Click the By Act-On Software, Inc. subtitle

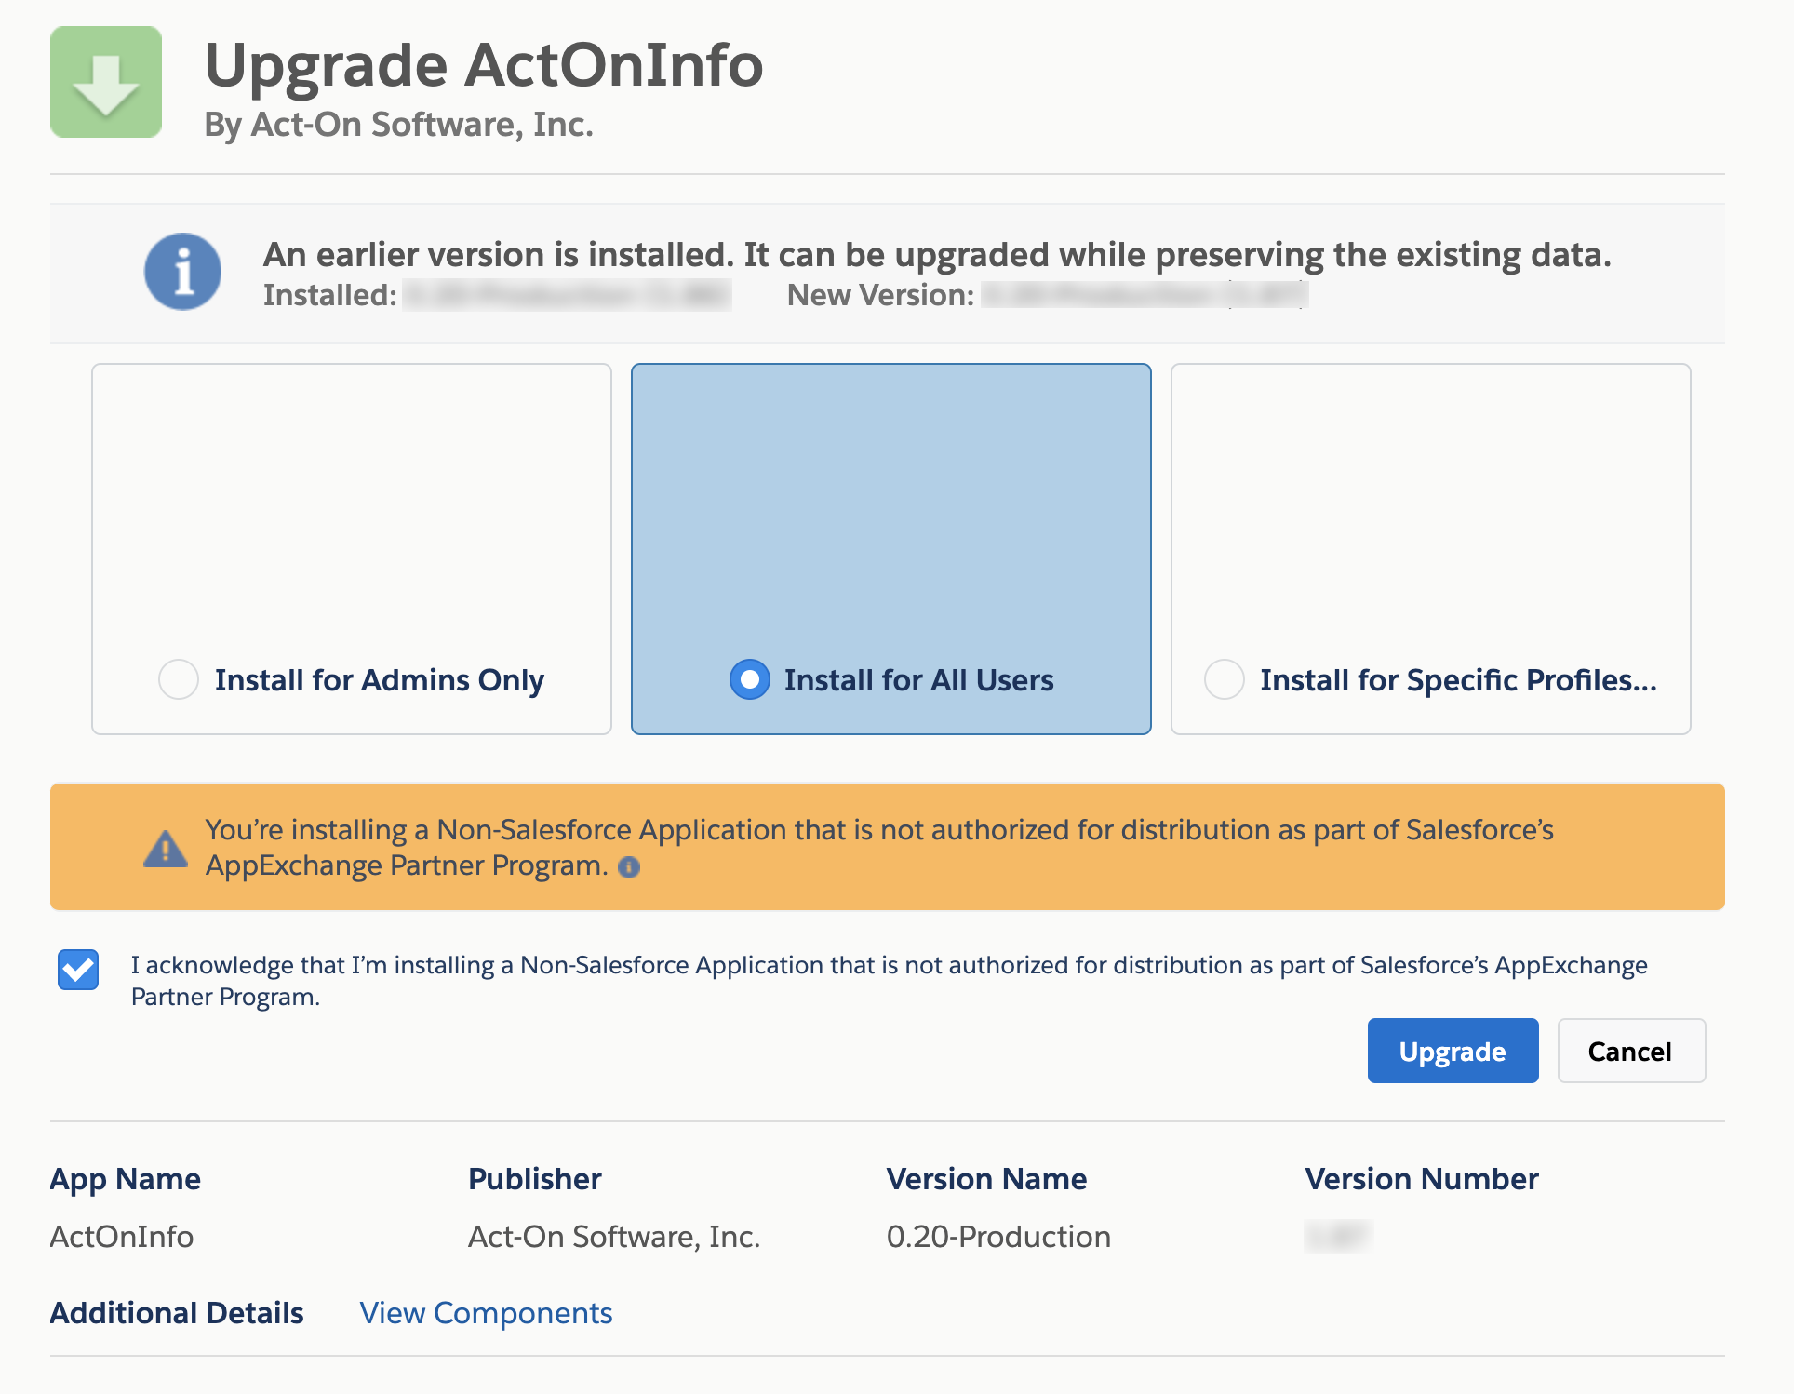coord(398,125)
